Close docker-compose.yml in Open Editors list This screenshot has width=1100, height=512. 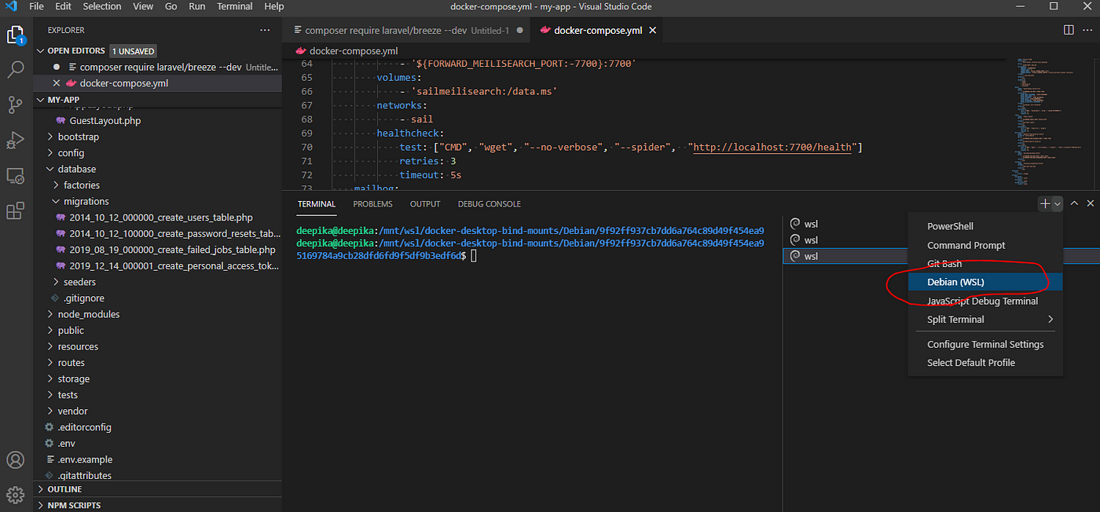56,83
